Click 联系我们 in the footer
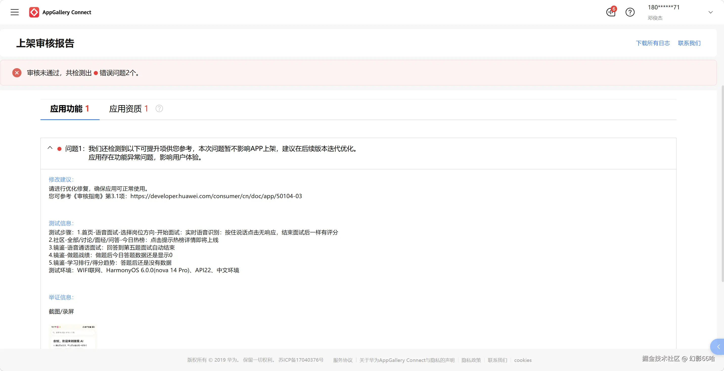Image resolution: width=724 pixels, height=371 pixels. [497, 360]
